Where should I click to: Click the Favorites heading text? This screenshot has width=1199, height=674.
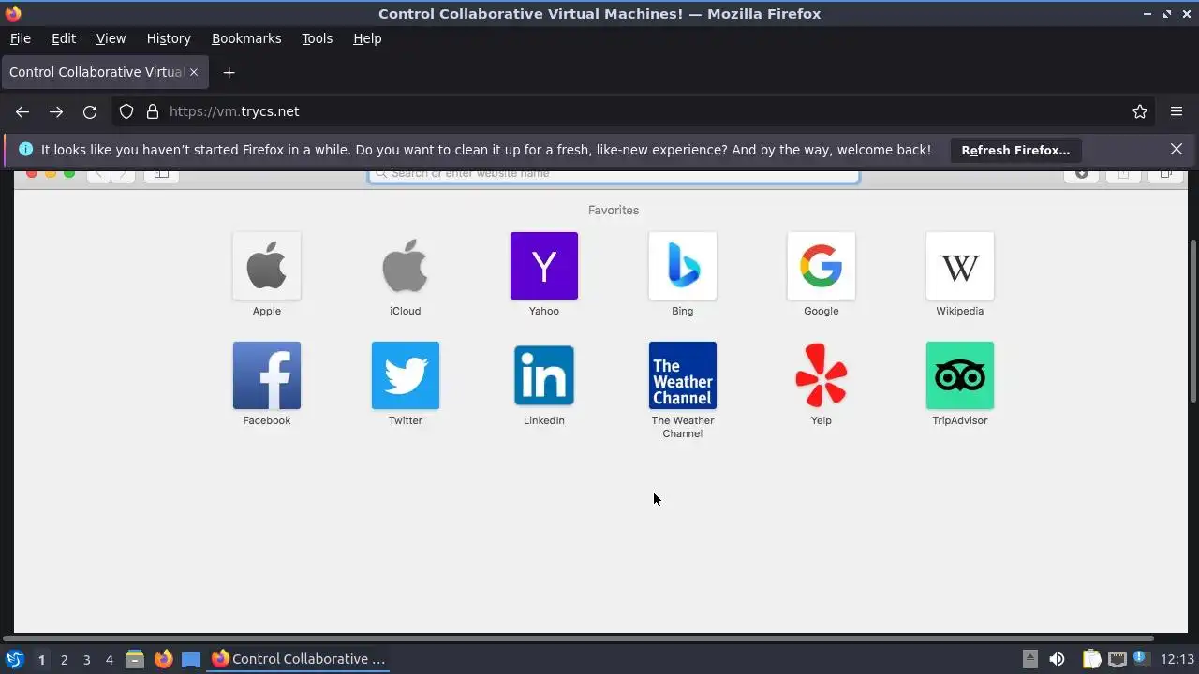[x=614, y=210]
